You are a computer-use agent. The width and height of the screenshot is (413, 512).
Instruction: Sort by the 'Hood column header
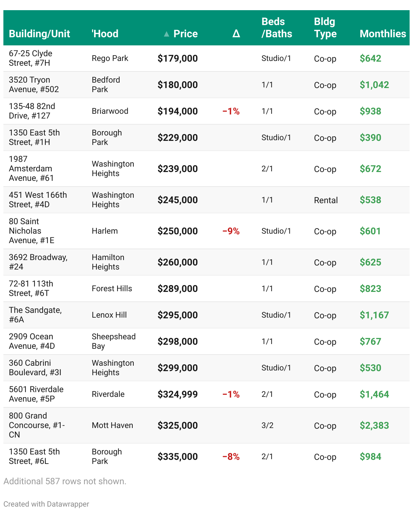pyautogui.click(x=105, y=34)
